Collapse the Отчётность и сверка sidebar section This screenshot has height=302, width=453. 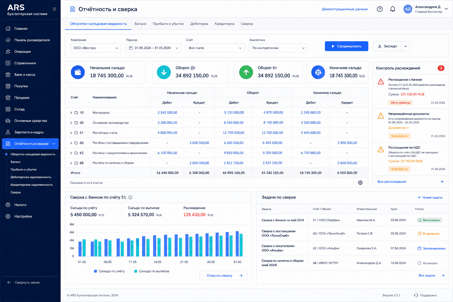click(54, 144)
